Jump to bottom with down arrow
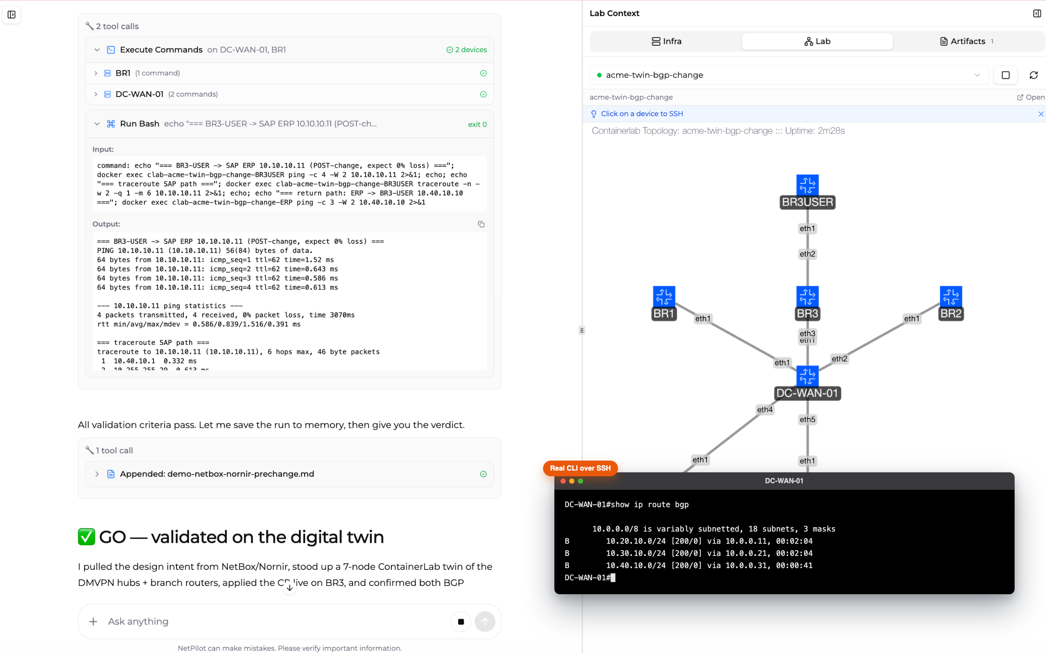 289,588
